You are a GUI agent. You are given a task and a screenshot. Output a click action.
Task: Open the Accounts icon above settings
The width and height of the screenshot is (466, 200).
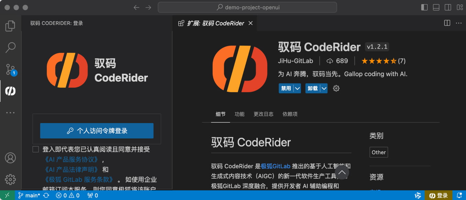[x=10, y=157]
